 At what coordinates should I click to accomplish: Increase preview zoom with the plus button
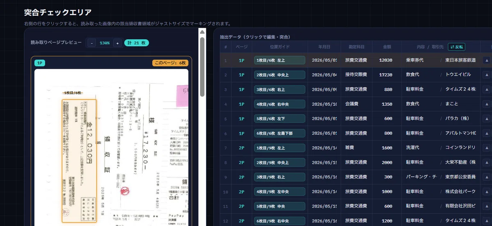click(x=118, y=43)
